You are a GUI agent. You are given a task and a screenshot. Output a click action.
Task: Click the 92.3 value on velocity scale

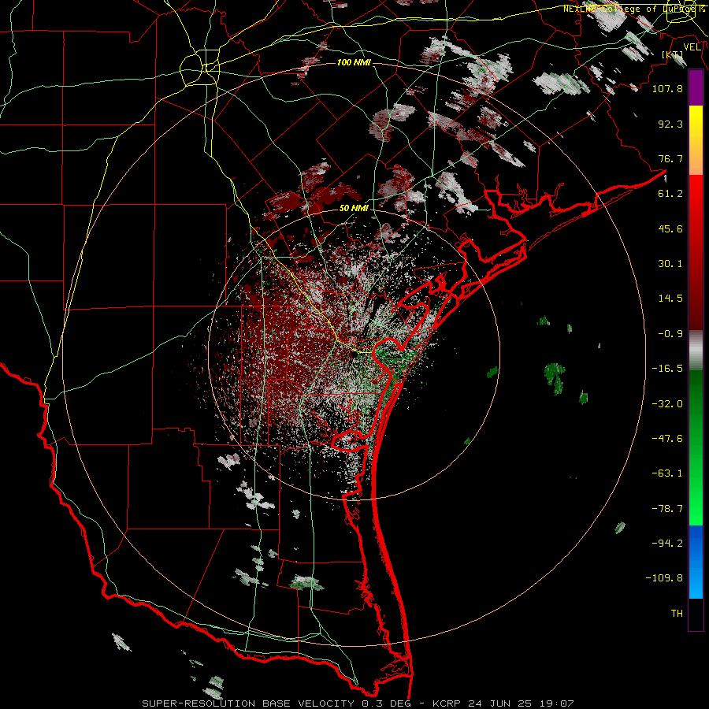tap(670, 124)
